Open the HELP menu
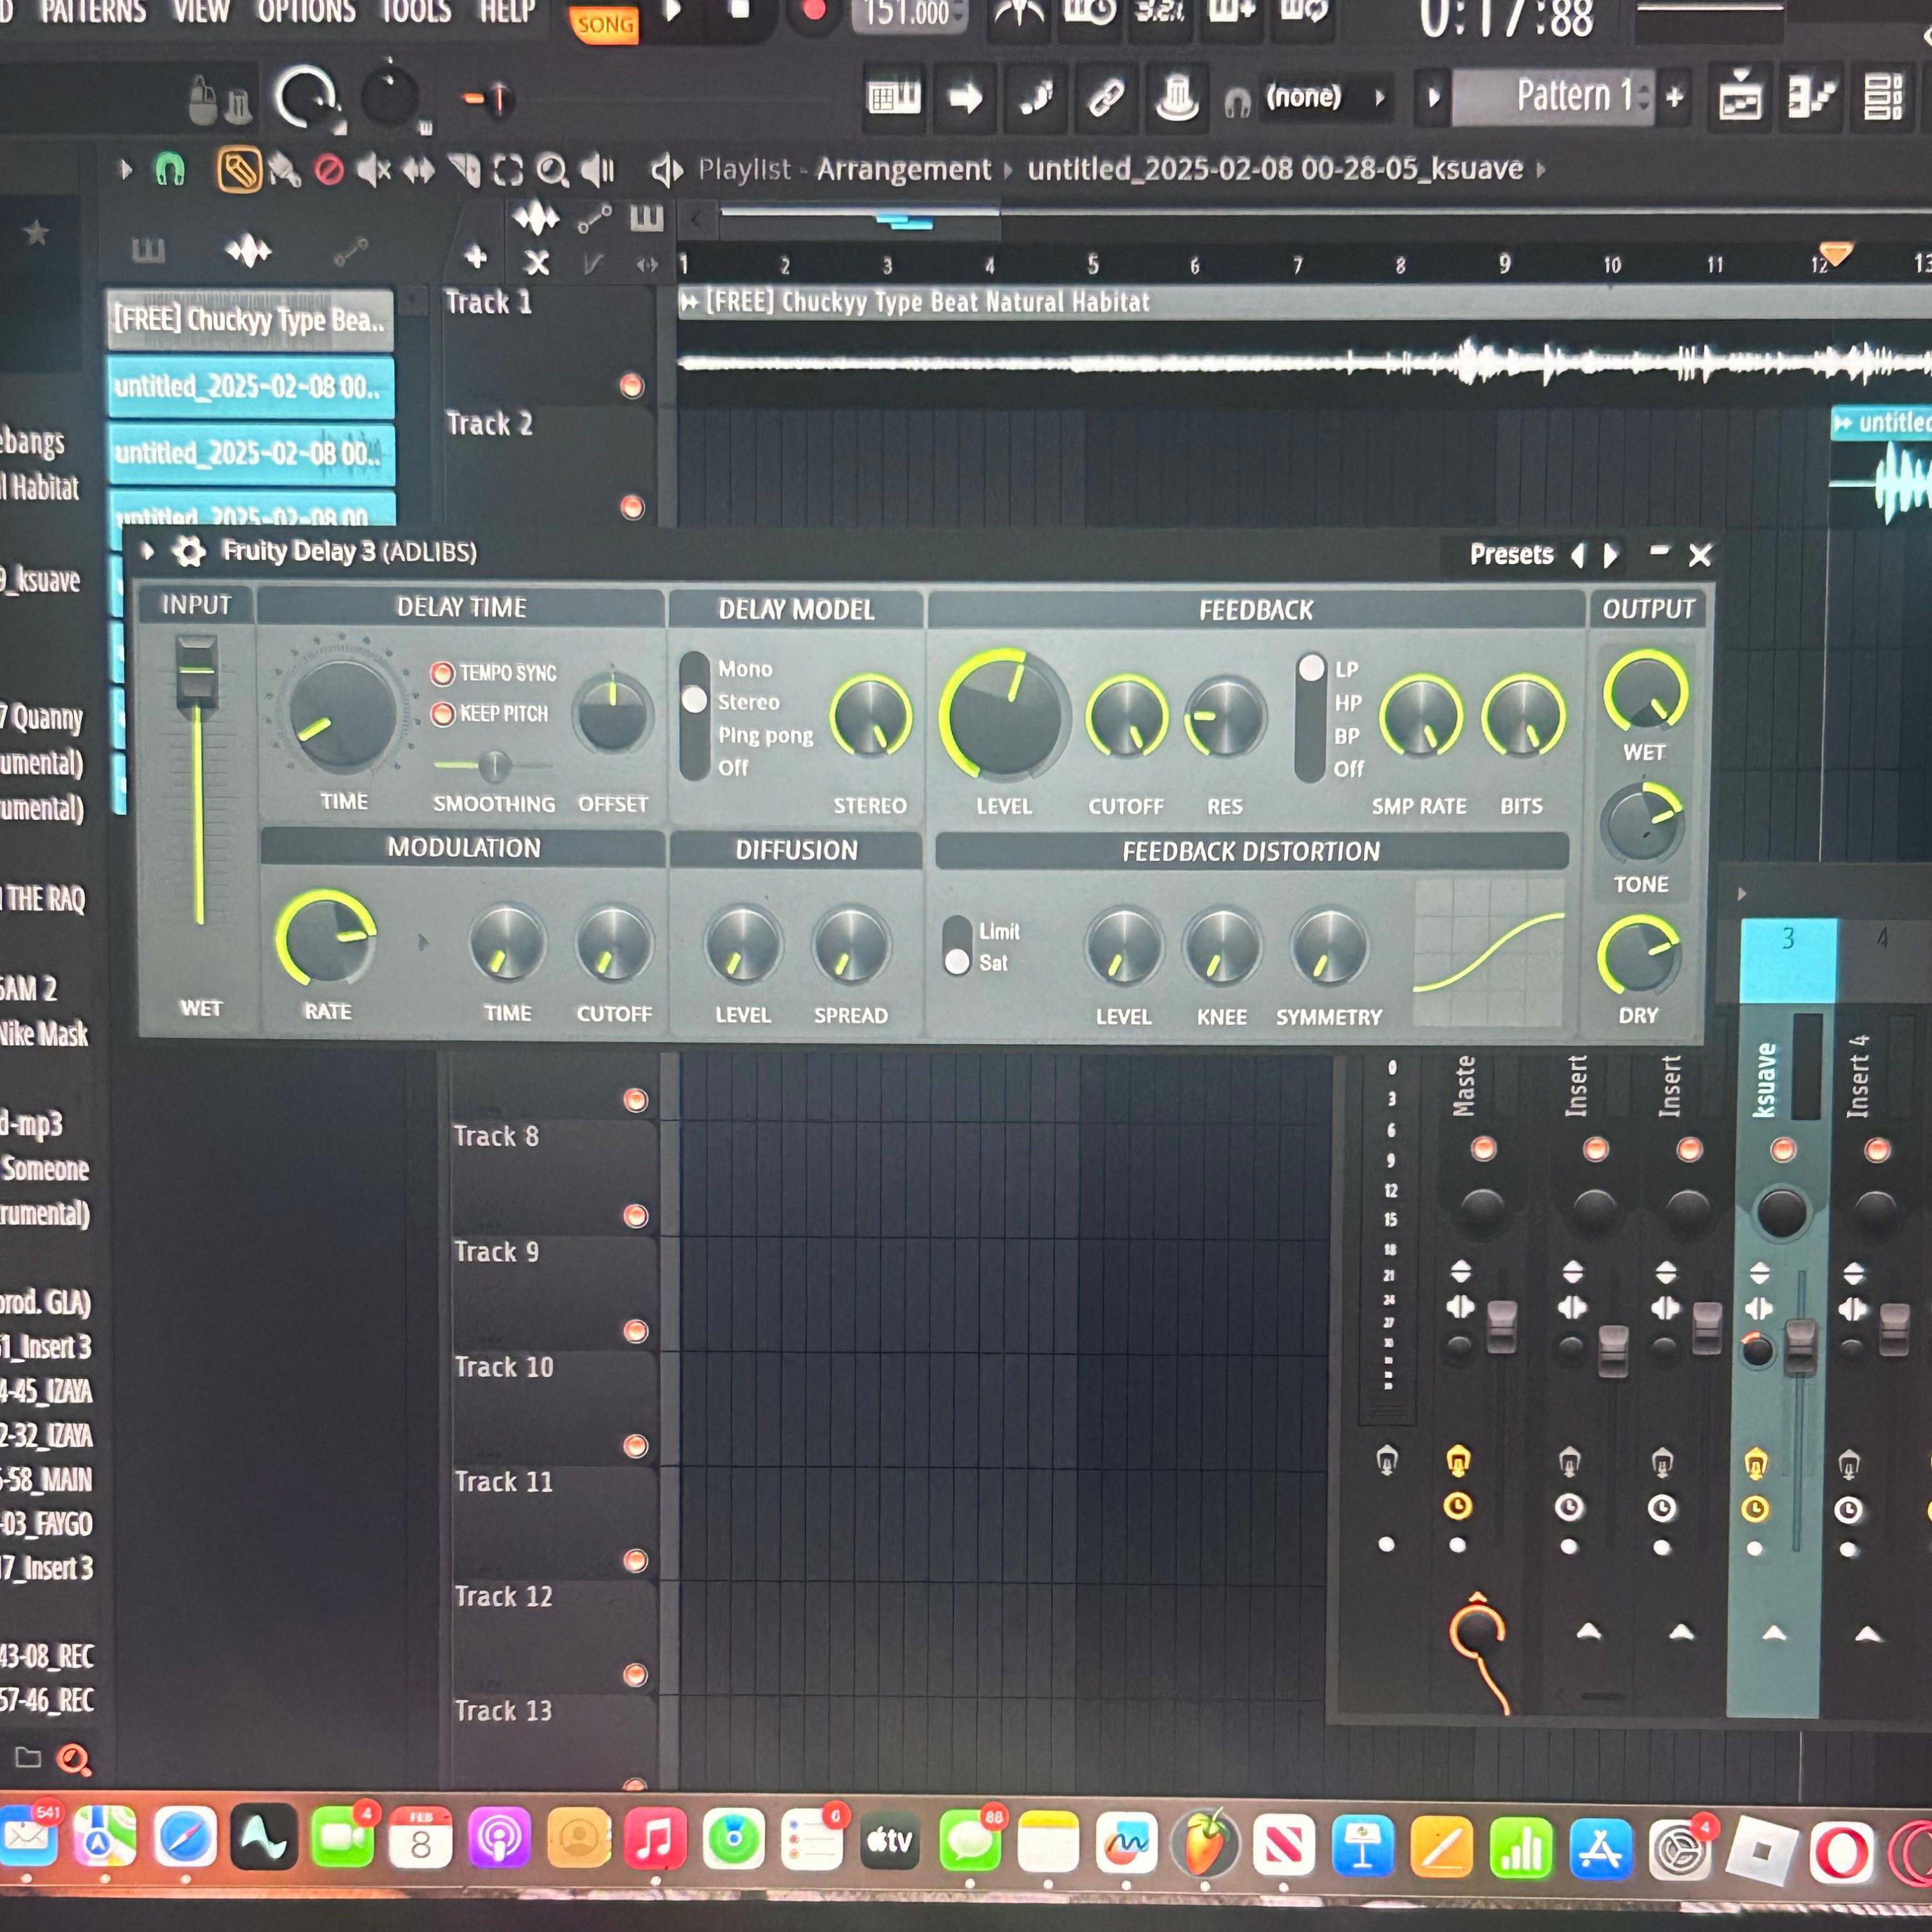Screen dimensions: 1932x1932 click(x=507, y=12)
